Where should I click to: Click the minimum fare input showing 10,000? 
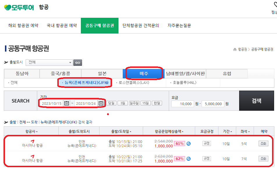pos(183,104)
